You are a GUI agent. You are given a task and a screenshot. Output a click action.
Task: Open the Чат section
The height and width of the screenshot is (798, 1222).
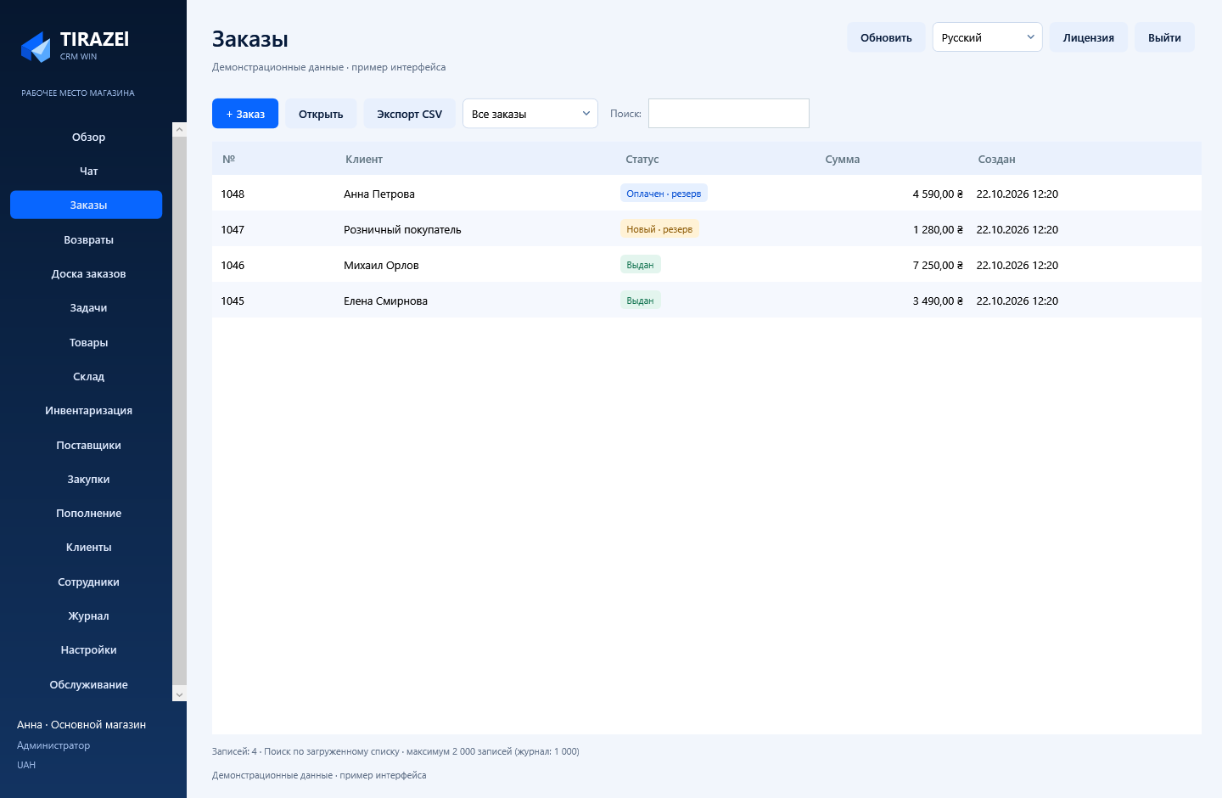[88, 171]
